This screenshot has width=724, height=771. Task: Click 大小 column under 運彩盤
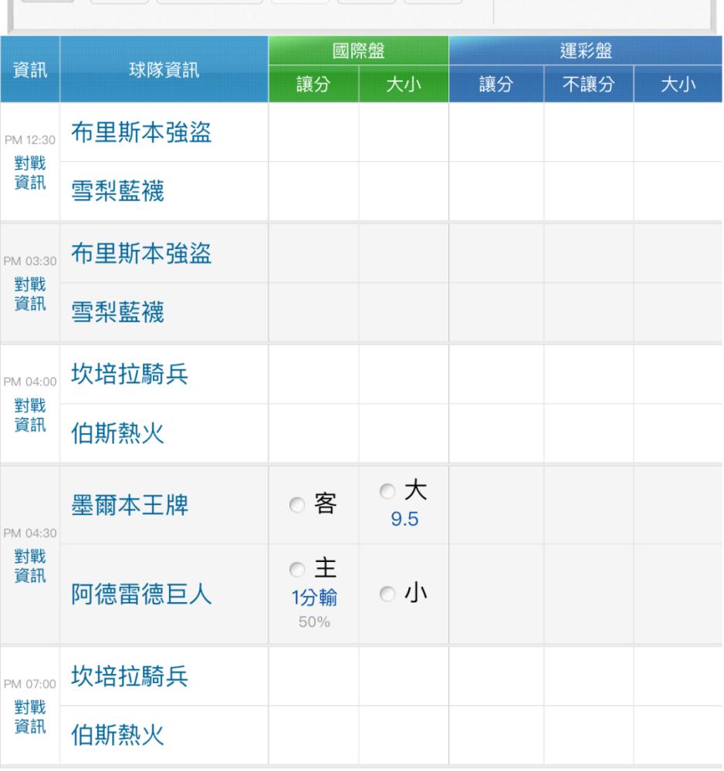click(678, 84)
